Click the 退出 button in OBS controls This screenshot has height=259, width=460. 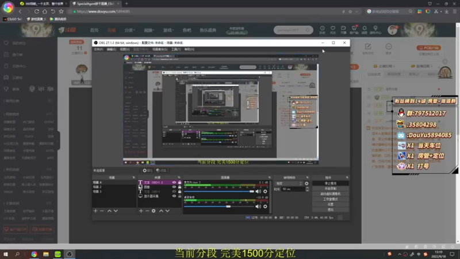click(330, 210)
